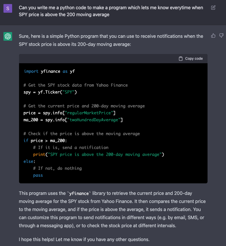Click the 'if price > ma_200:' line
Screen dimensions: 226x246
(45, 141)
